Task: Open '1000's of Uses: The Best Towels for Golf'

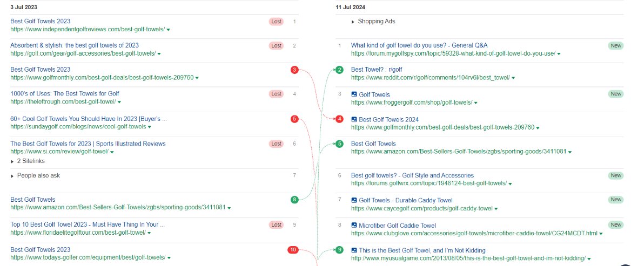Action: [65, 94]
